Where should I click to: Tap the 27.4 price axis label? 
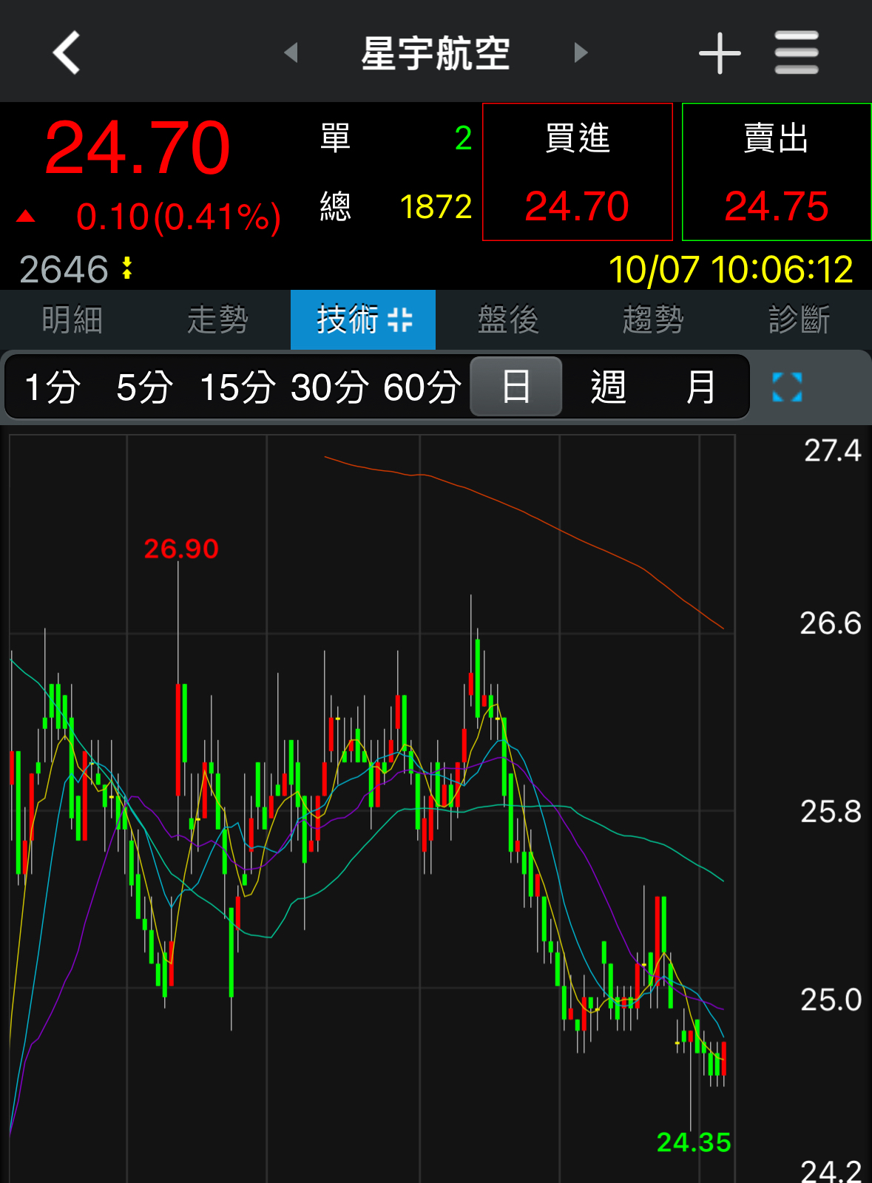pos(833,450)
